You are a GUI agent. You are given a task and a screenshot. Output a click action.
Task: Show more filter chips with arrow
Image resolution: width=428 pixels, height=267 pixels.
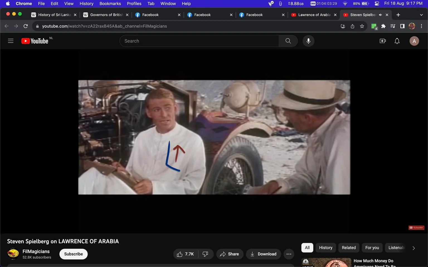pos(414,248)
